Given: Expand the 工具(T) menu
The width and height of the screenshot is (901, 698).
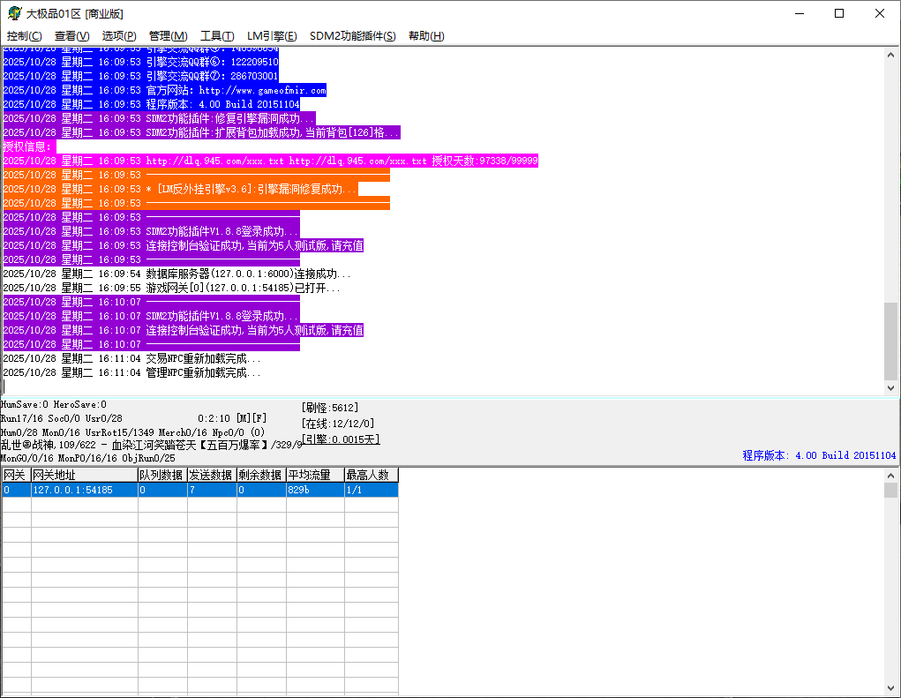Looking at the screenshot, I should (x=217, y=36).
